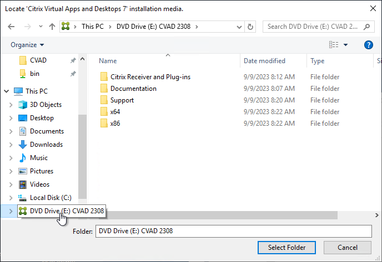Viewport: 382px width, 262px height.
Task: Expand the Local Disk (C:) node
Action: [11, 198]
